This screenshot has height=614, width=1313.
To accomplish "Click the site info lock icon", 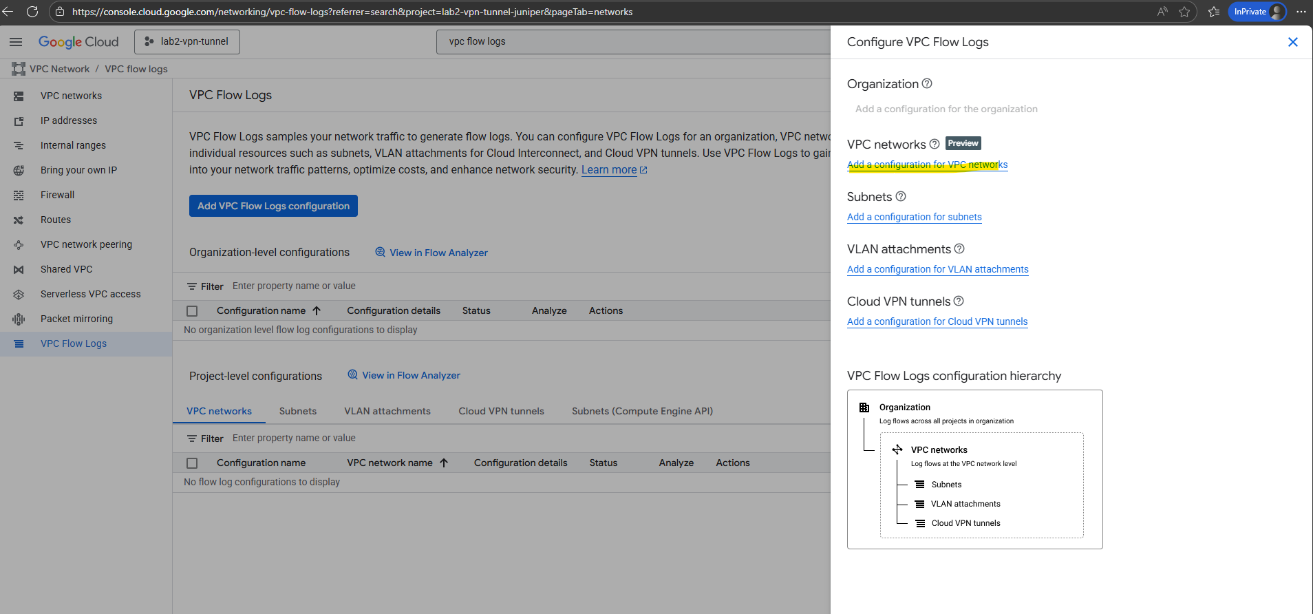I will tap(60, 12).
